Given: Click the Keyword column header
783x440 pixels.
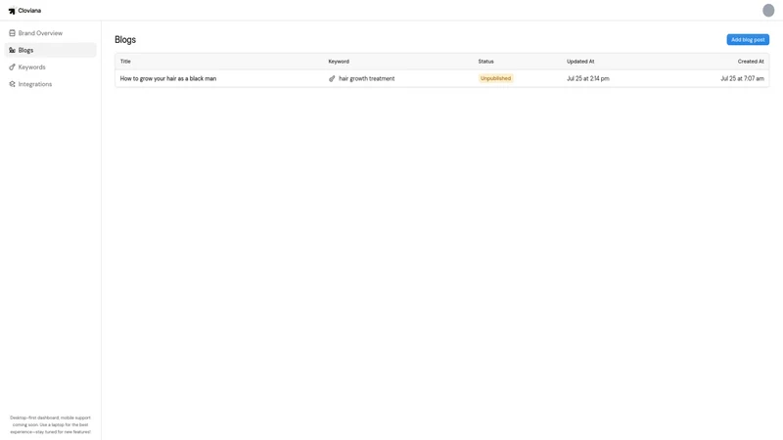Looking at the screenshot, I should pyautogui.click(x=339, y=62).
